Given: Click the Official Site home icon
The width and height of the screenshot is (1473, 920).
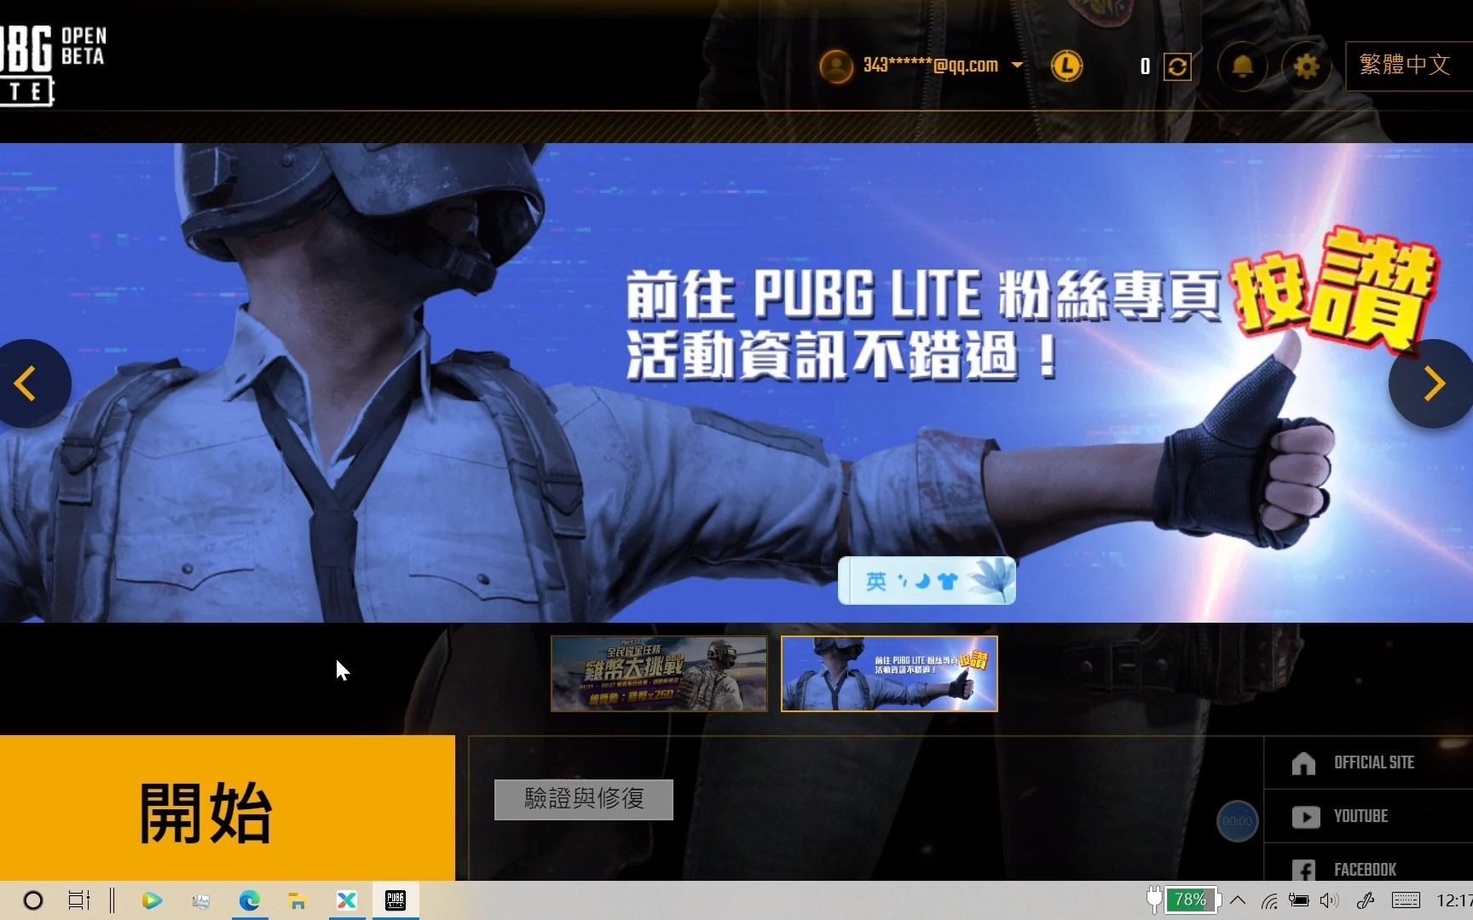Looking at the screenshot, I should coord(1303,763).
